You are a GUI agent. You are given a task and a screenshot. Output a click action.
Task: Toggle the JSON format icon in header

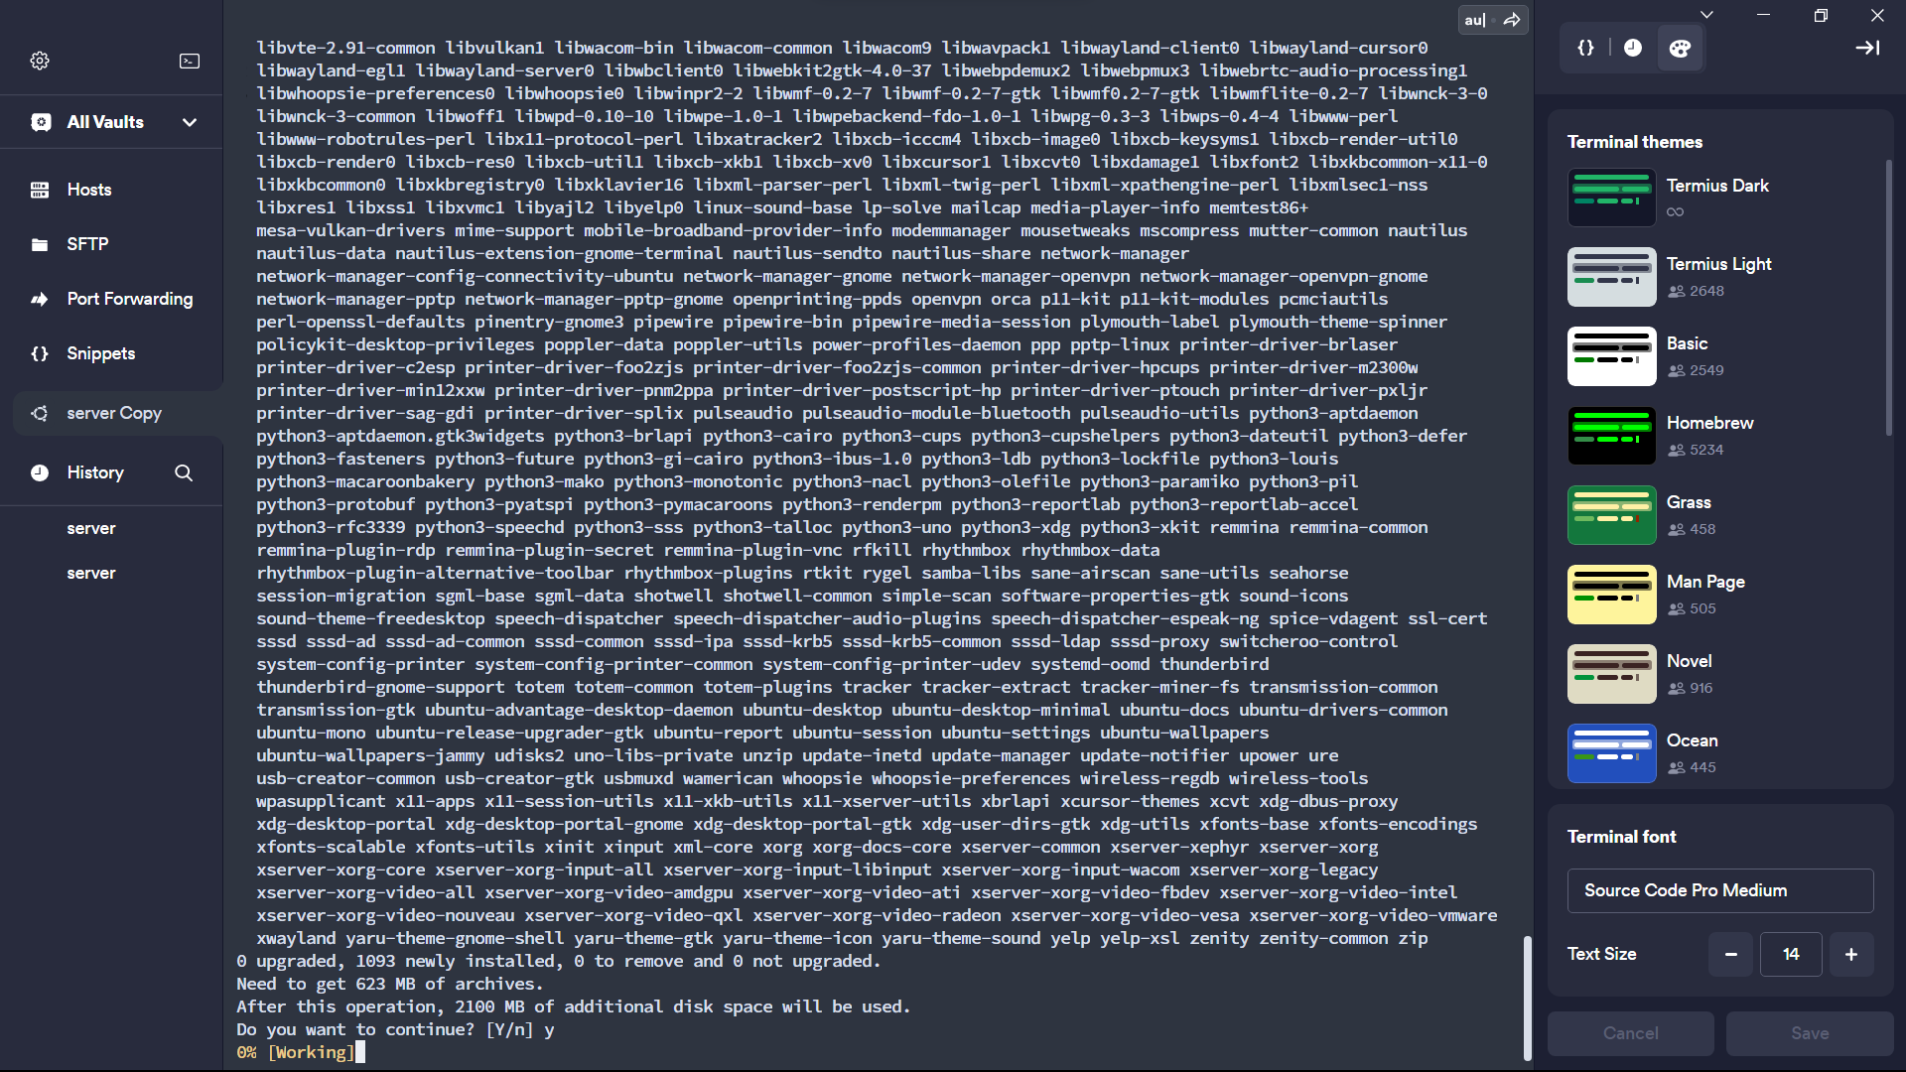coord(1585,49)
